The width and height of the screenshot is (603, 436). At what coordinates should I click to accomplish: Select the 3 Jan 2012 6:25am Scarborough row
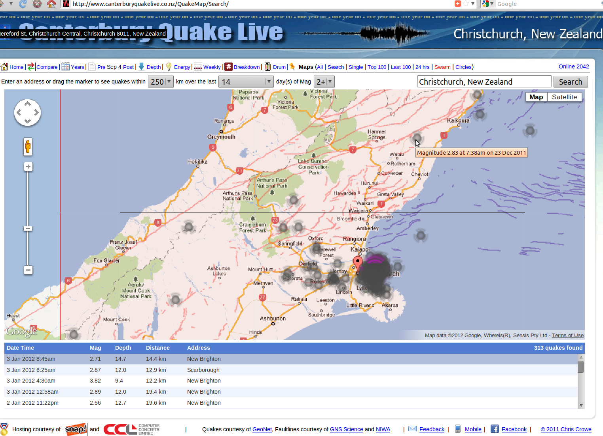point(291,370)
